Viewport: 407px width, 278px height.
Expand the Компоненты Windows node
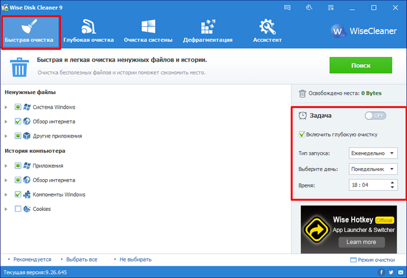(x=6, y=194)
